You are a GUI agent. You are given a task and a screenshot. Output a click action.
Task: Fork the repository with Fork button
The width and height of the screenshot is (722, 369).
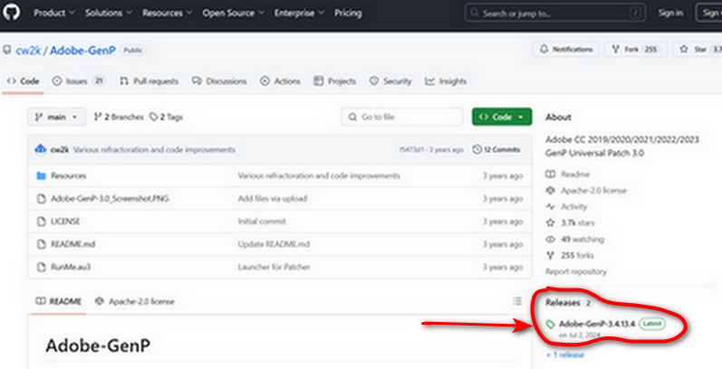point(635,49)
